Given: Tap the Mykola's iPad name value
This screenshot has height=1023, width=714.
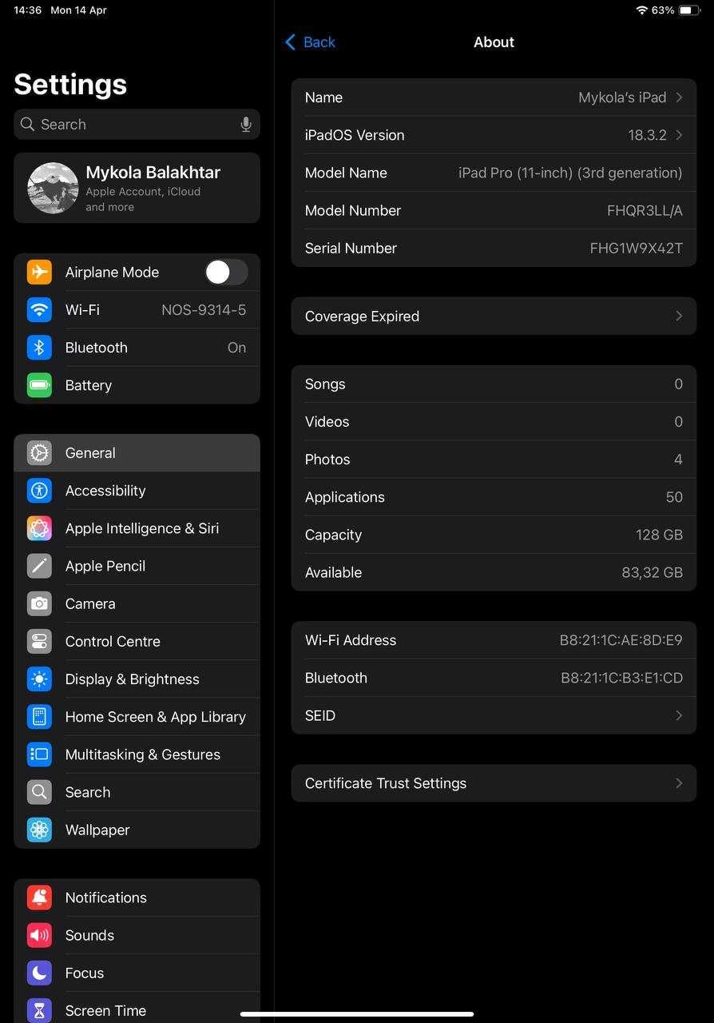Looking at the screenshot, I should tap(622, 98).
